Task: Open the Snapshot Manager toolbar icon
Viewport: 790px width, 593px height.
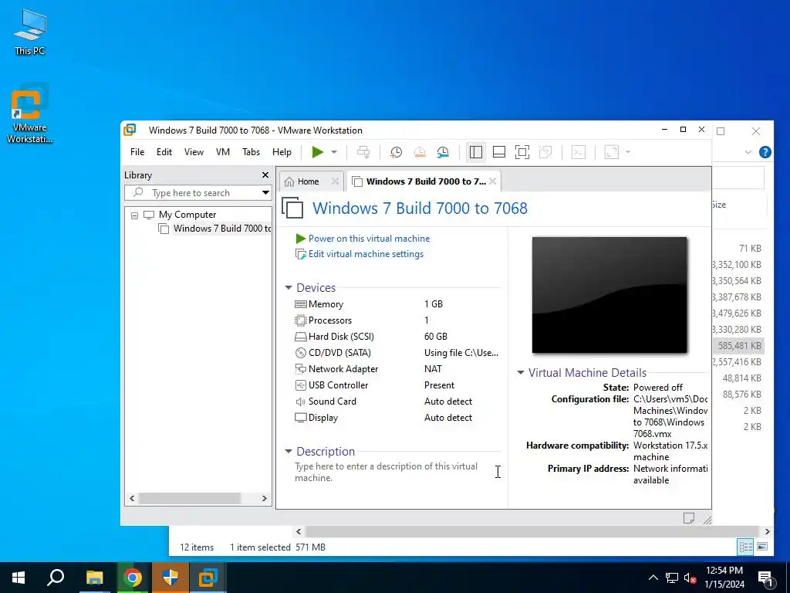Action: [443, 152]
